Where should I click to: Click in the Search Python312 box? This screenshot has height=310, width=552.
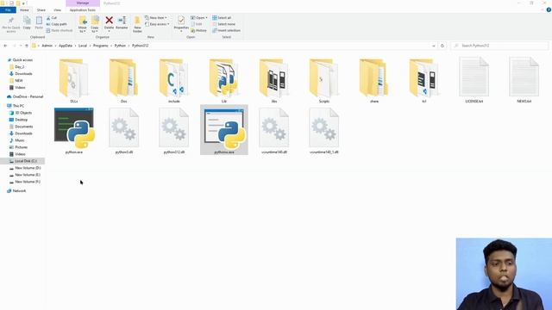[x=499, y=46]
